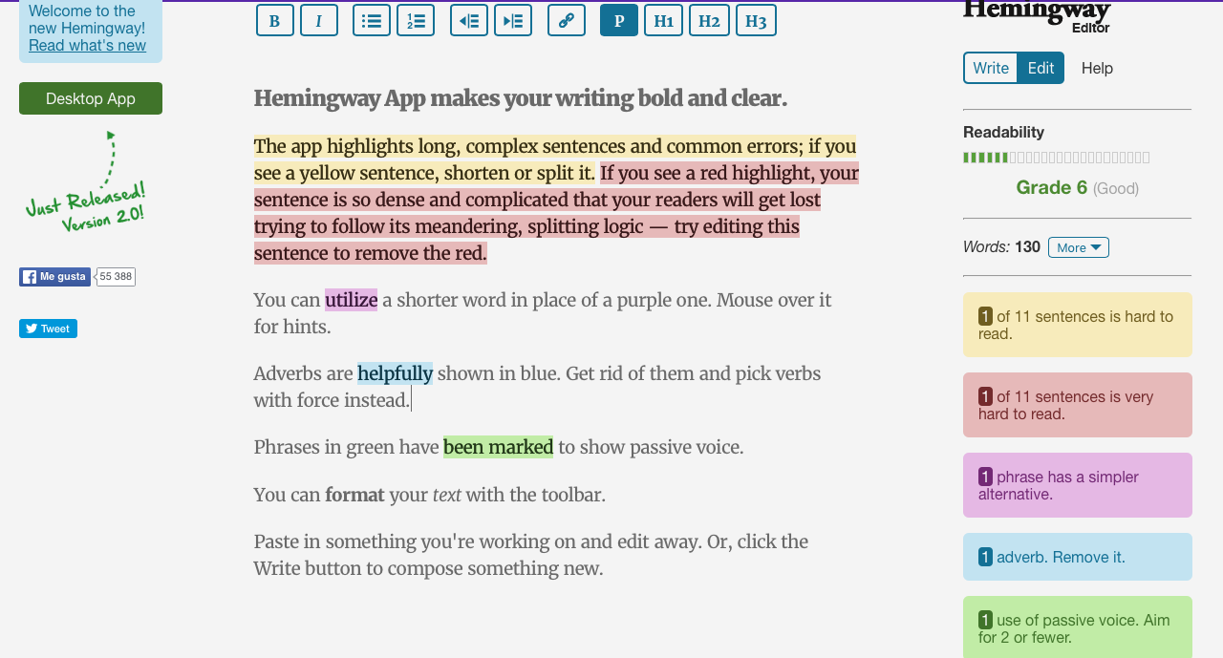The image size is (1223, 658).
Task: Expand the More word-count dropdown
Action: (x=1079, y=247)
